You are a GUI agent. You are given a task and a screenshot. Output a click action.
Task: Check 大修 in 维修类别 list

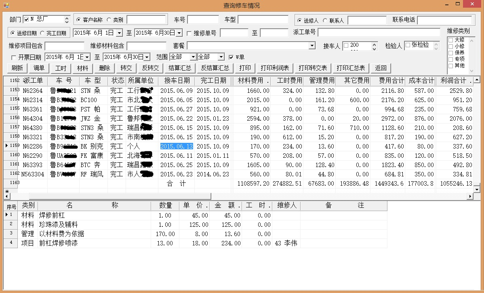coord(450,40)
